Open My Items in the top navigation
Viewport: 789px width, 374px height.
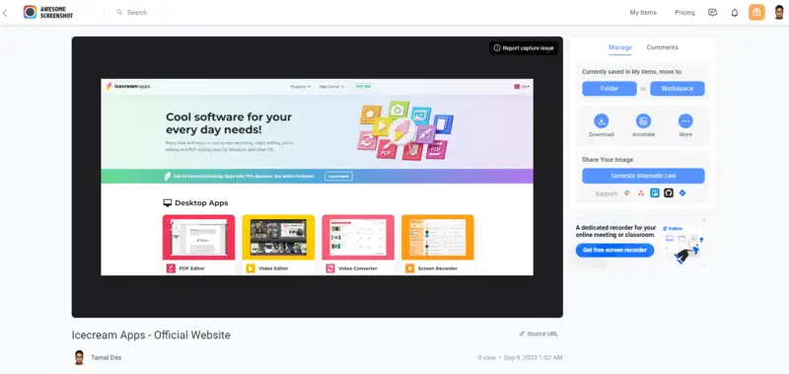(643, 13)
